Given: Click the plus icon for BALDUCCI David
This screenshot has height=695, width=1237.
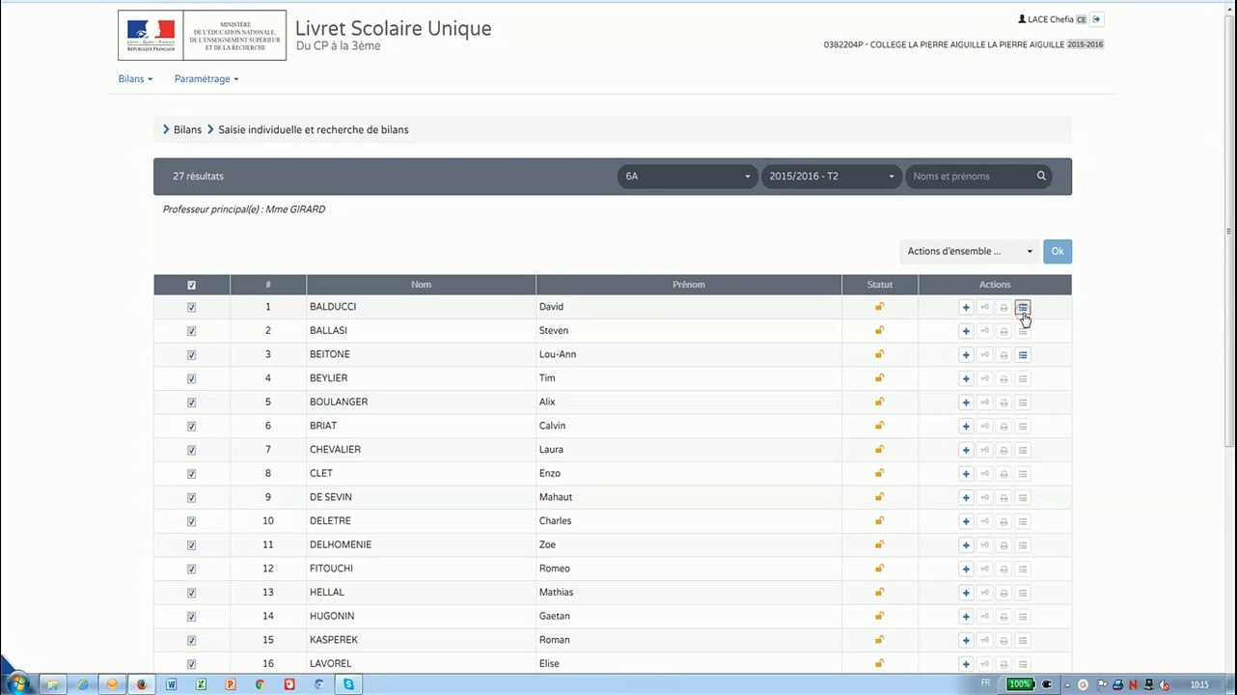Looking at the screenshot, I should coord(966,307).
